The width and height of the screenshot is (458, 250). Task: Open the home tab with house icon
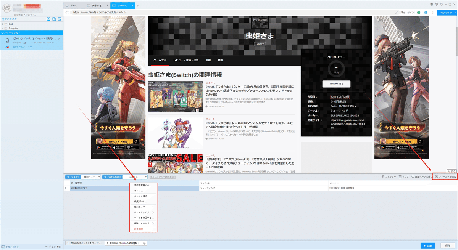[x=73, y=6]
